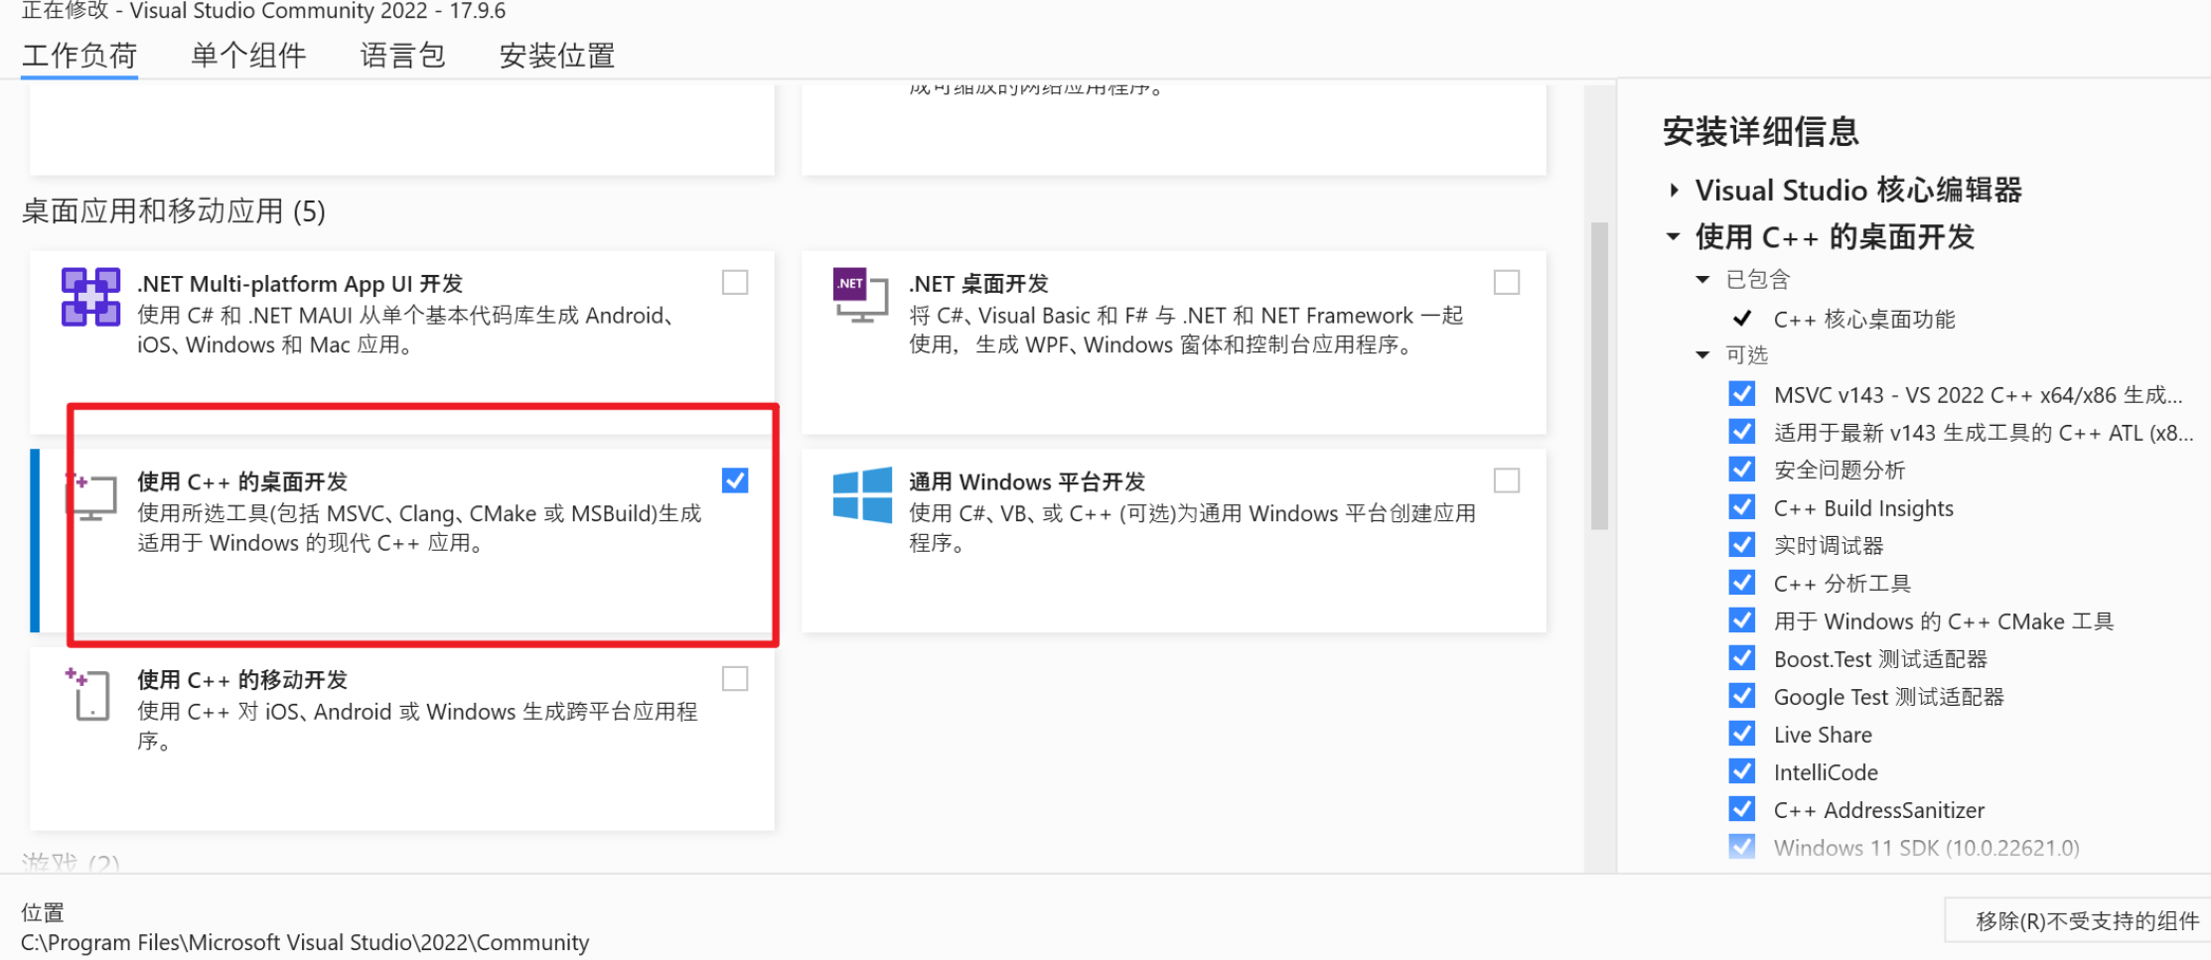The image size is (2211, 960).
Task: Click the workloads list vertical scrollbar
Action: click(x=1598, y=377)
